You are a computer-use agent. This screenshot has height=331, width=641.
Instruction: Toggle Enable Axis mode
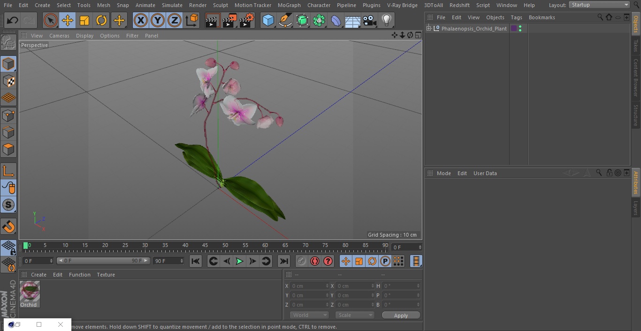pos(8,171)
